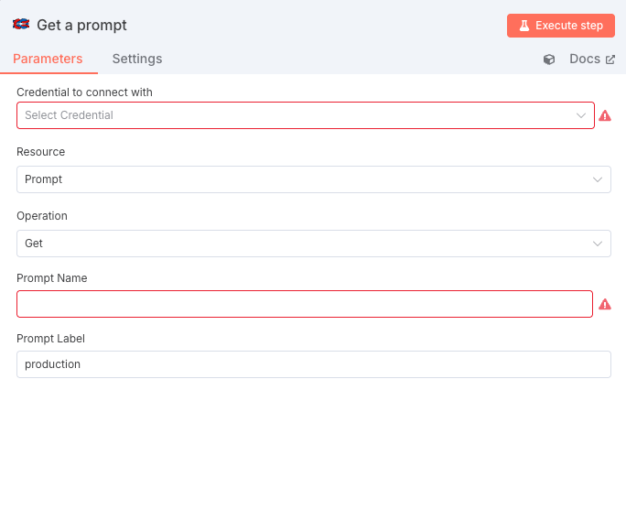This screenshot has width=626, height=531.
Task: Open the Docs link
Action: click(584, 59)
